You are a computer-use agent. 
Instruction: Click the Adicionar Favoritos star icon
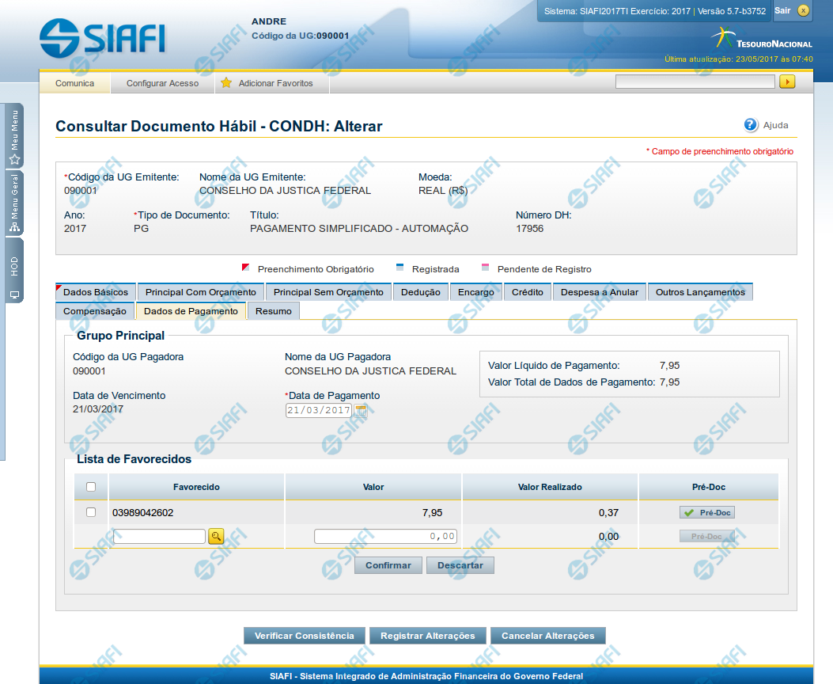point(226,83)
